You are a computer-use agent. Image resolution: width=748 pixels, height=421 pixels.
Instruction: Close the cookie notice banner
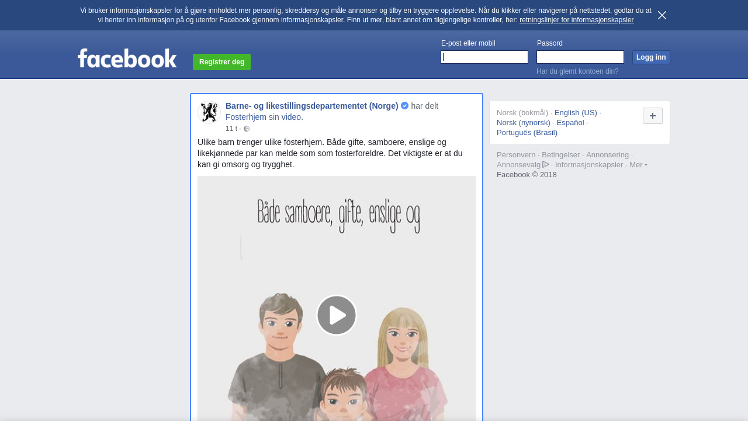pyautogui.click(x=662, y=15)
